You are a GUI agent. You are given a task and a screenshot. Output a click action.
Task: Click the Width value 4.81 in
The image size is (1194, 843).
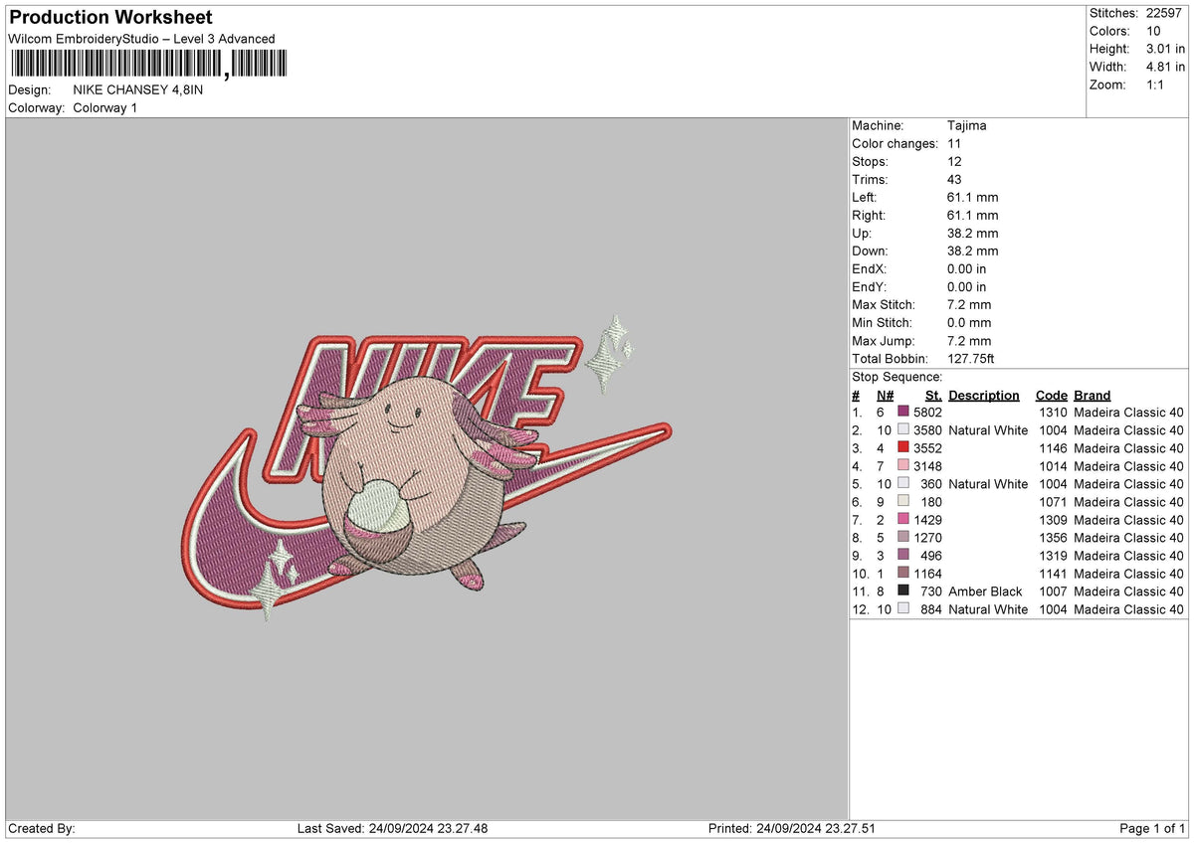(1164, 67)
